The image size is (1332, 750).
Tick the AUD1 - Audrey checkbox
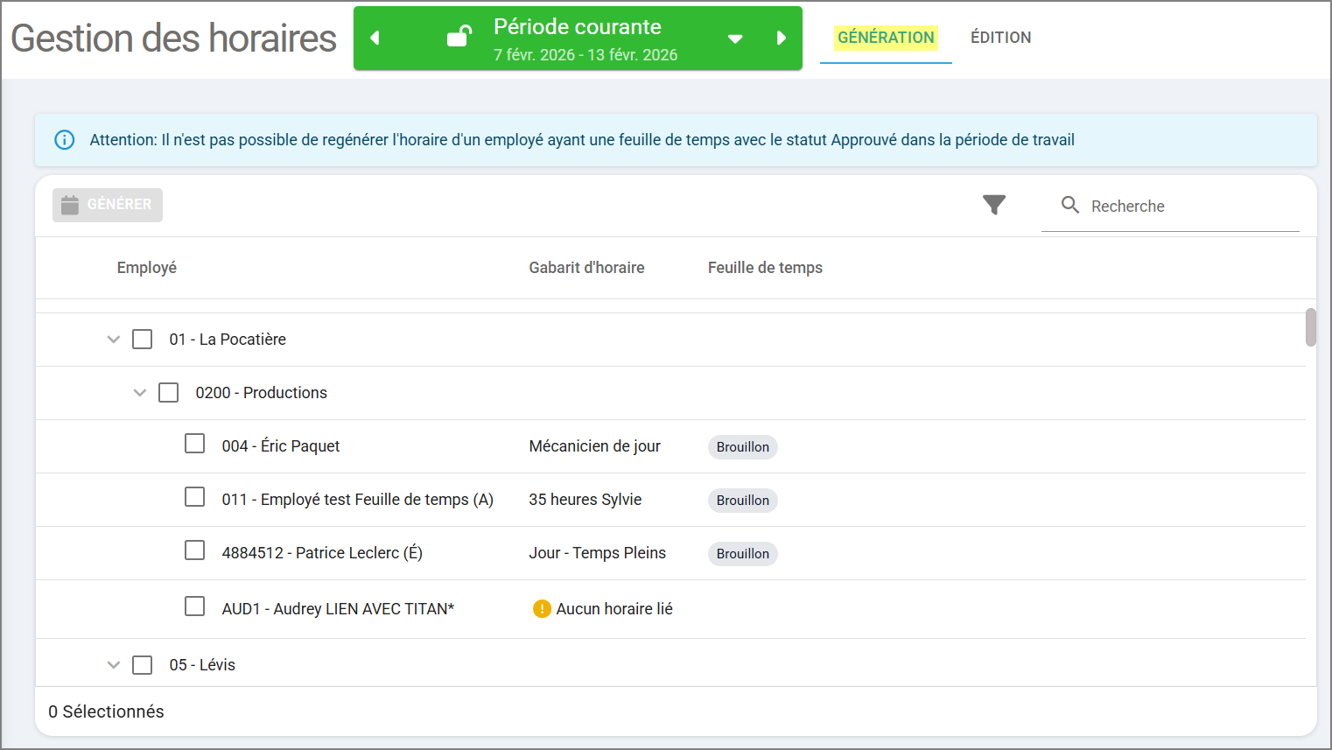(195, 607)
